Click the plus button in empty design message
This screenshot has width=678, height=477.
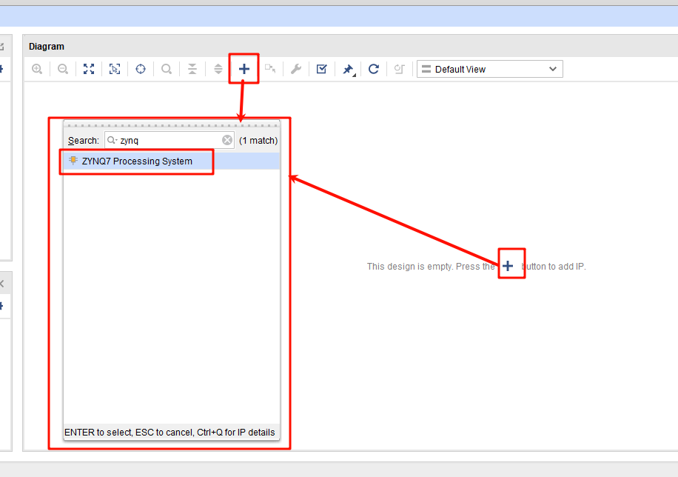tap(508, 266)
